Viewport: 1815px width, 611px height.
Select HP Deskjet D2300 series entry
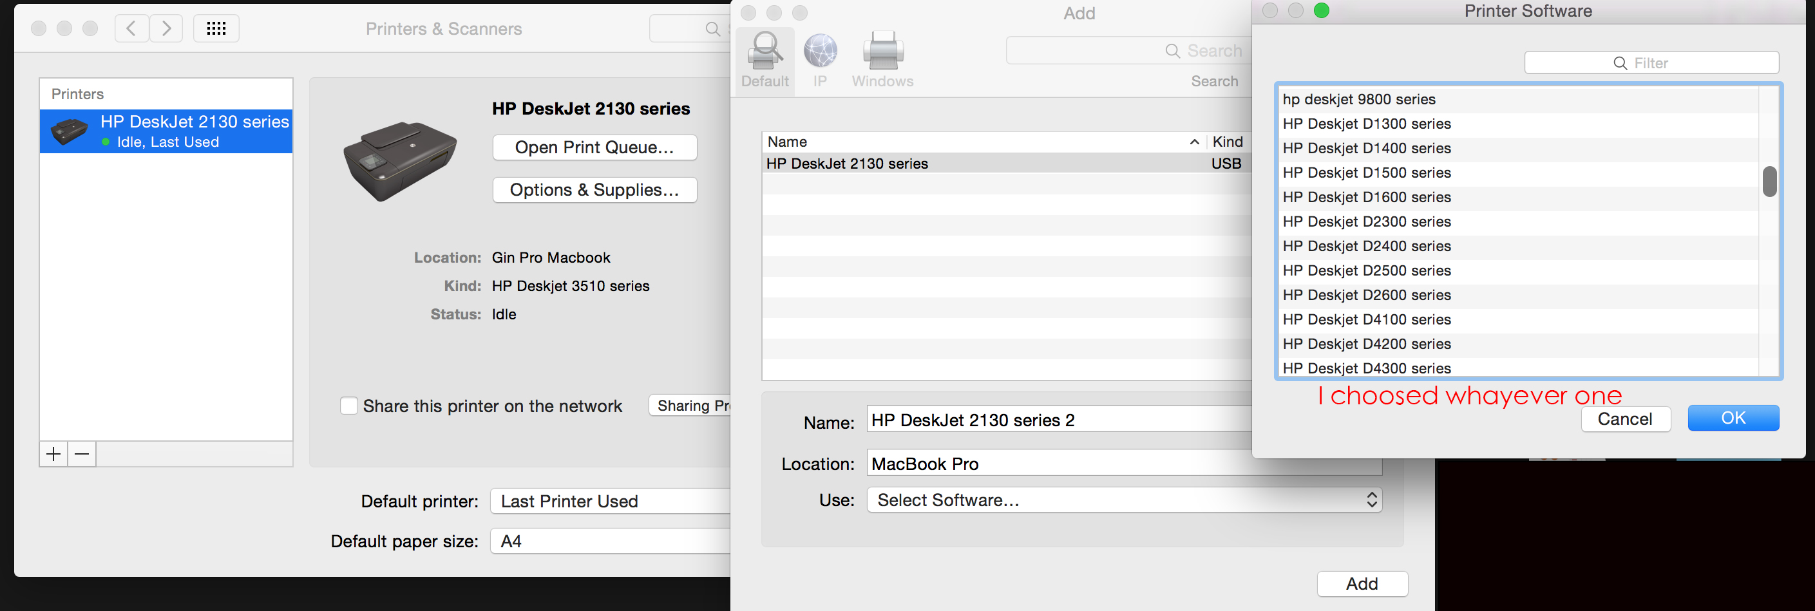point(1366,221)
